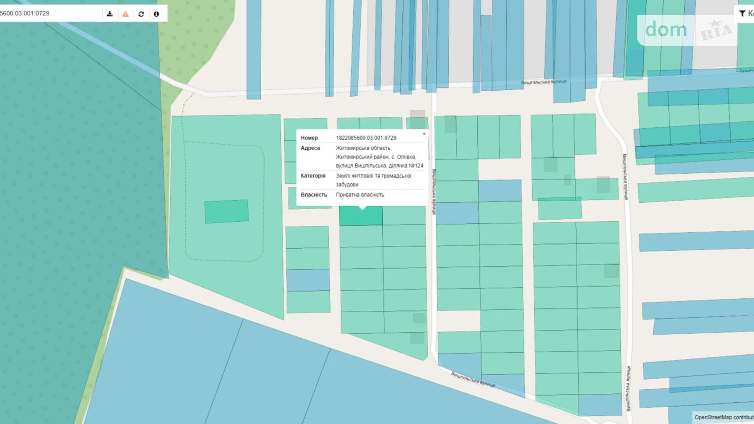Click the download icon in the search bar
This screenshot has width=754, height=424.
(110, 14)
